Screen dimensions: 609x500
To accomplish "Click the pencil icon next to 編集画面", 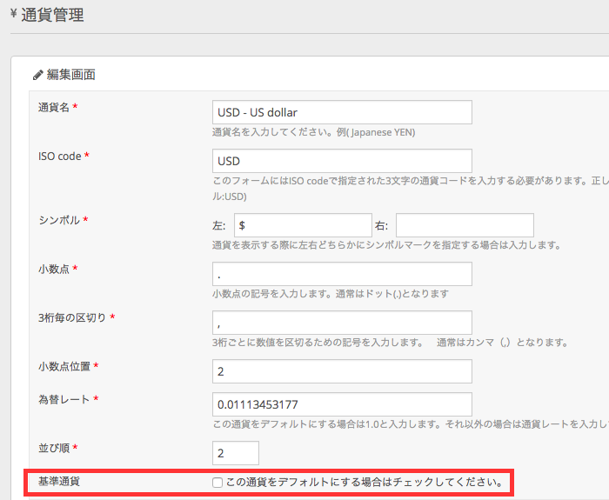I will [37, 75].
